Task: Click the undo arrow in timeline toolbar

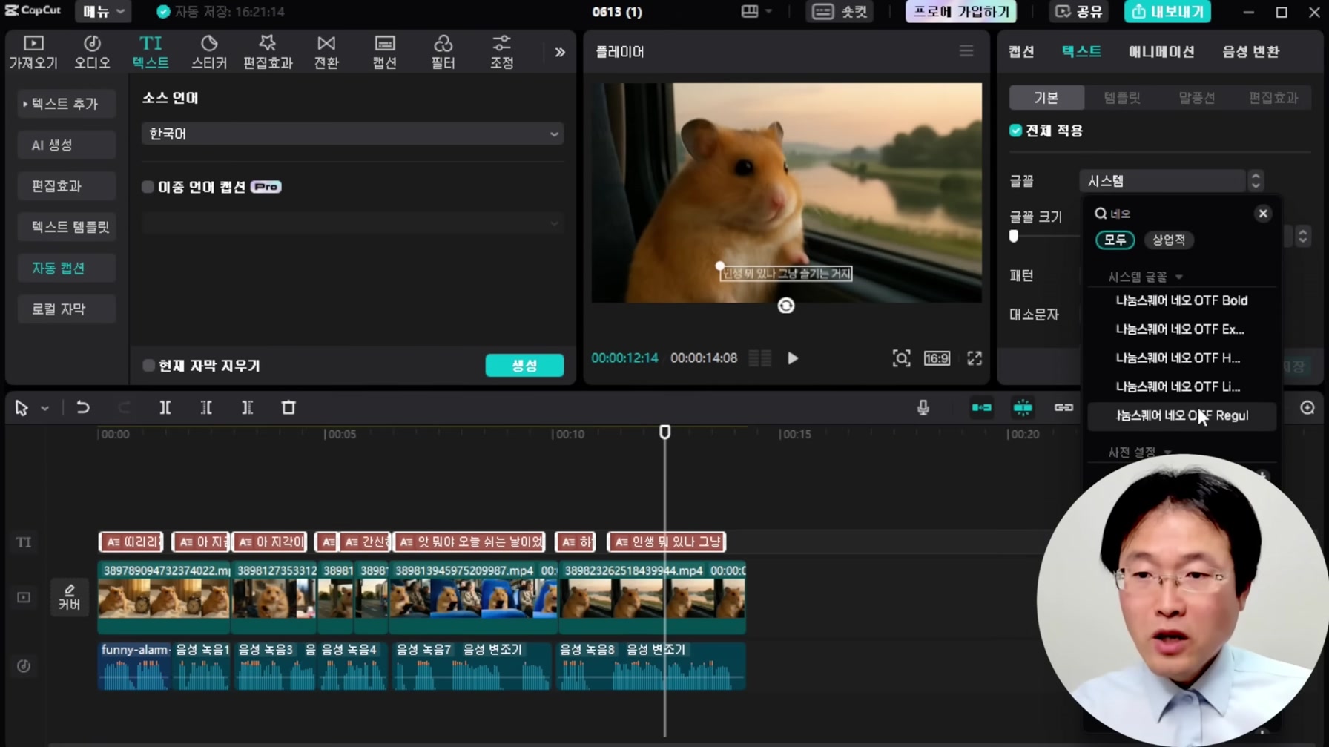Action: [x=83, y=407]
